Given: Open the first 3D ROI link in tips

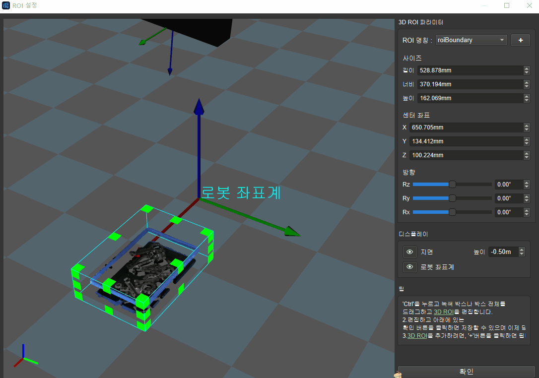Looking at the screenshot, I should [444, 312].
